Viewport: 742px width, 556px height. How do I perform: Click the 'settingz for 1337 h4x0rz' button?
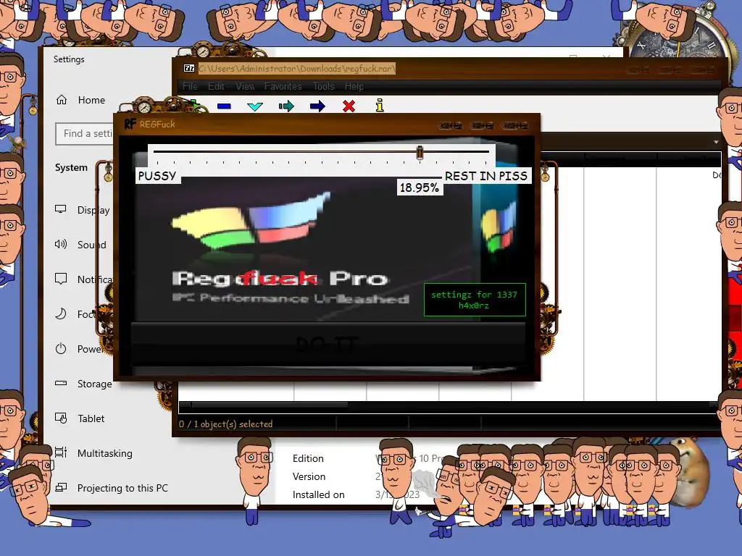click(475, 300)
